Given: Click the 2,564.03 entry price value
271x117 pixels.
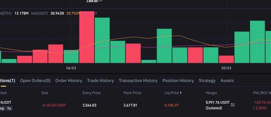Looking at the screenshot, I should tap(89, 105).
